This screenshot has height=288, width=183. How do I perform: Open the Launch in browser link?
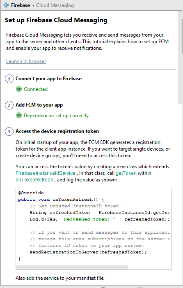point(26,61)
